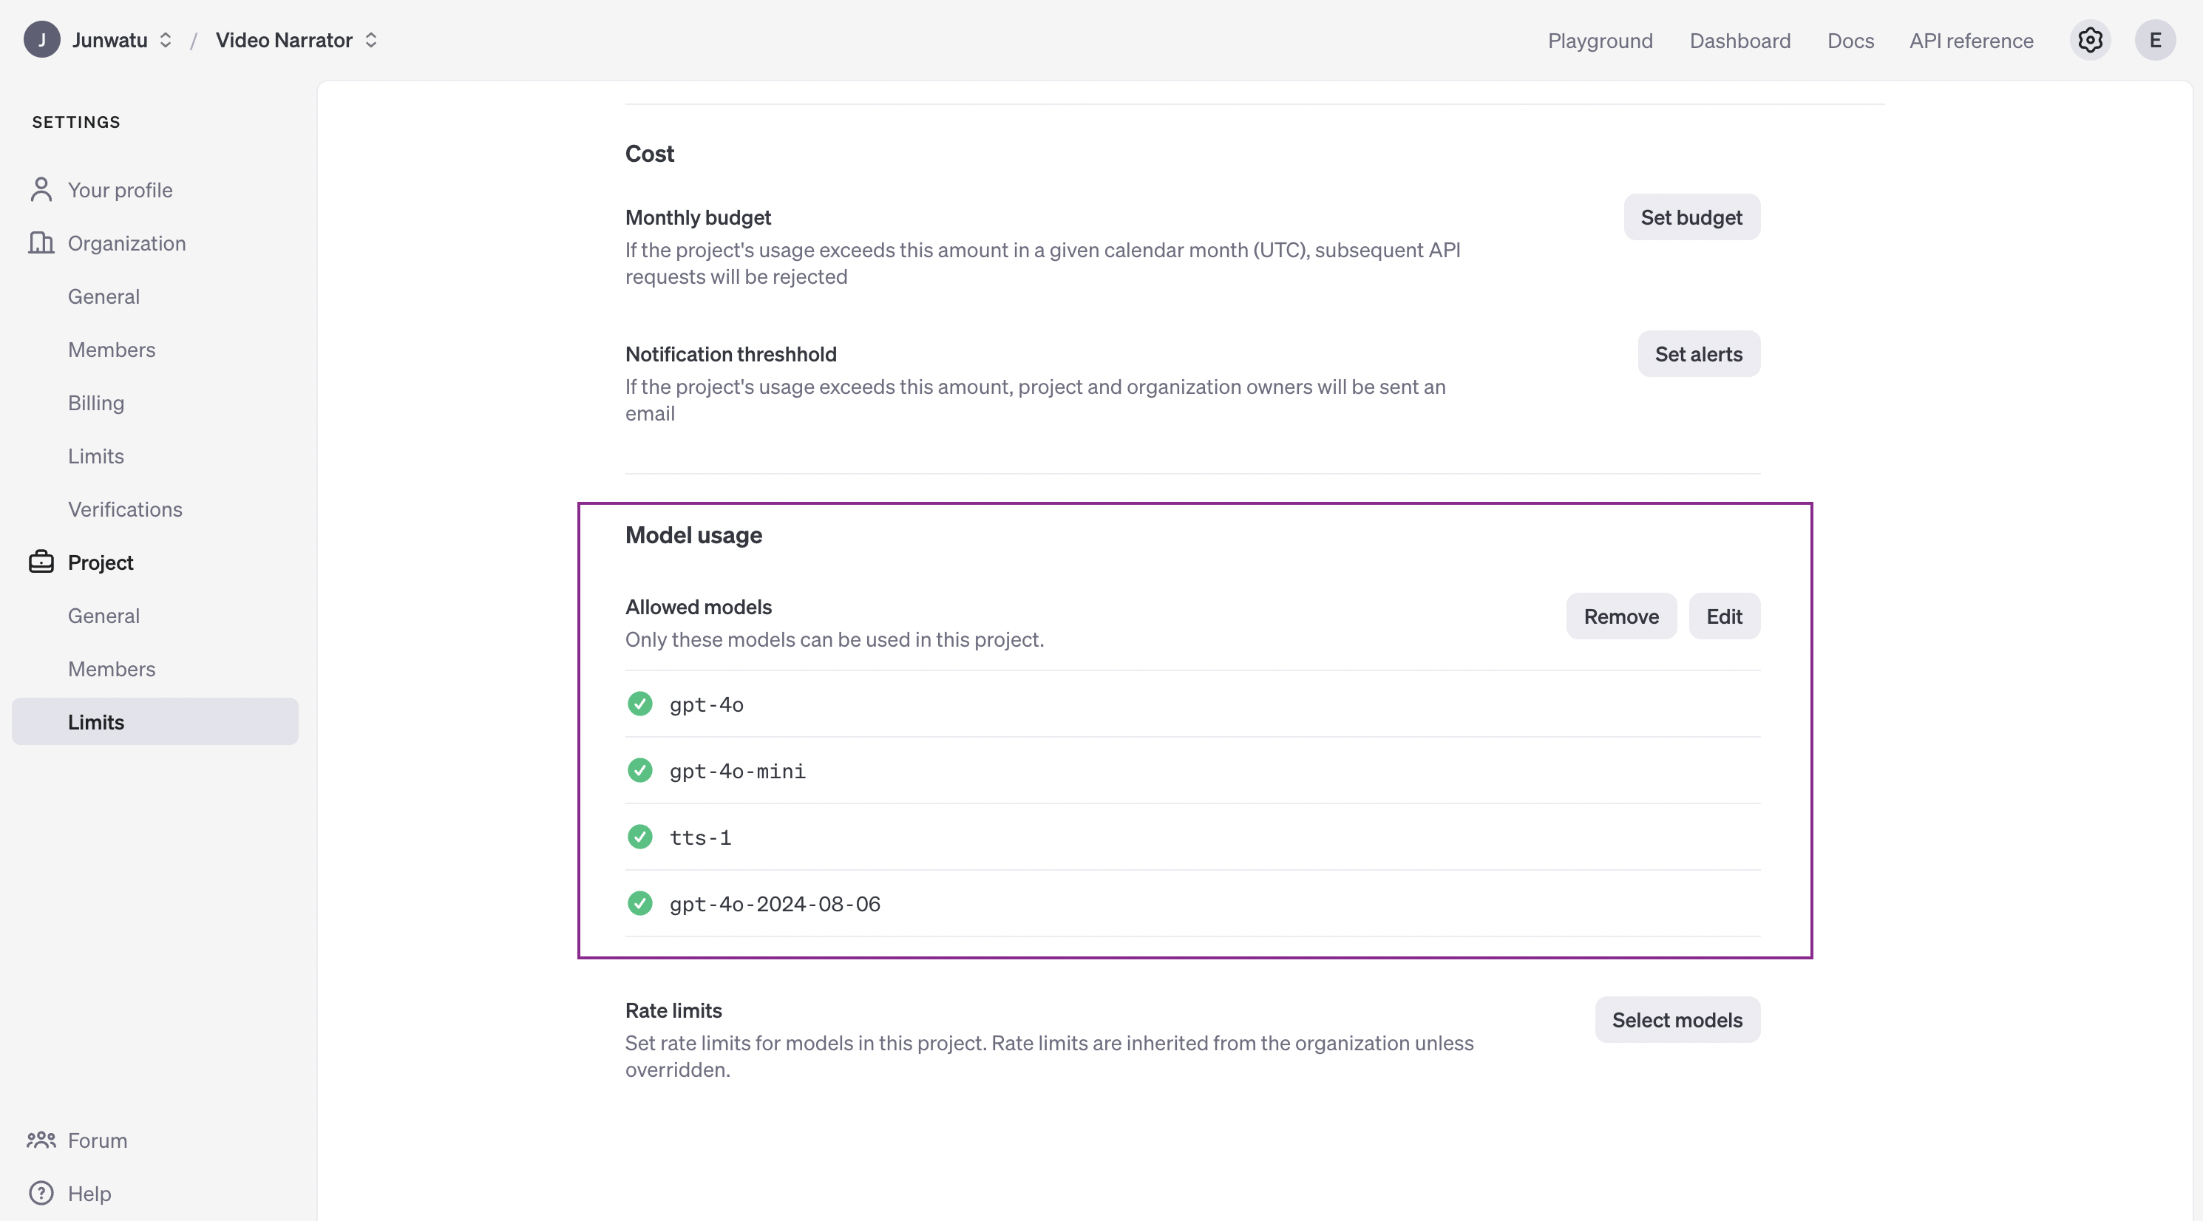This screenshot has height=1221, width=2203.
Task: Expand the Video Narrator project switcher
Action: pos(371,40)
